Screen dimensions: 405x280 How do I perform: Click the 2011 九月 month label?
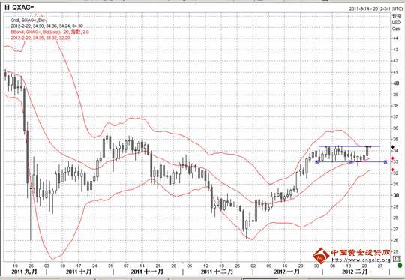24,272
